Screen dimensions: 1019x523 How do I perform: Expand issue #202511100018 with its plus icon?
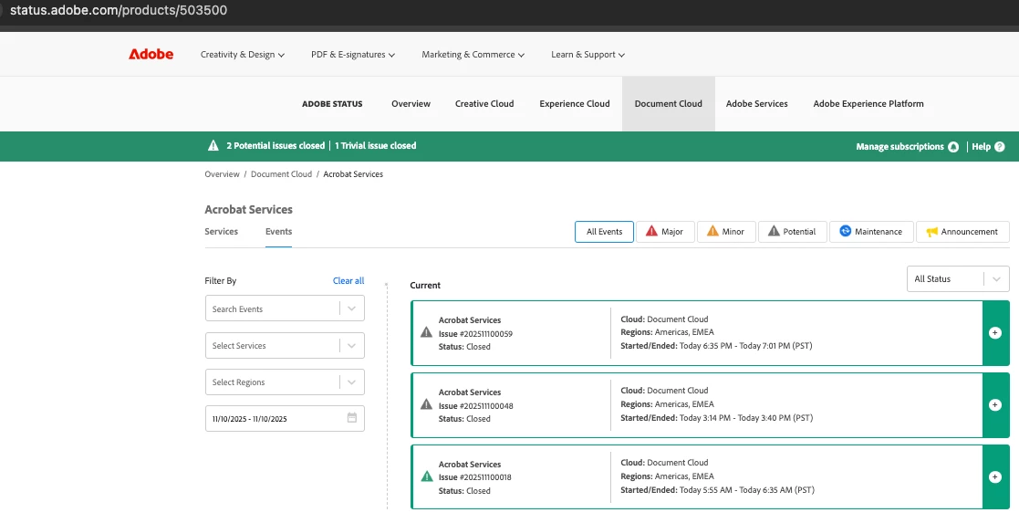tap(994, 476)
